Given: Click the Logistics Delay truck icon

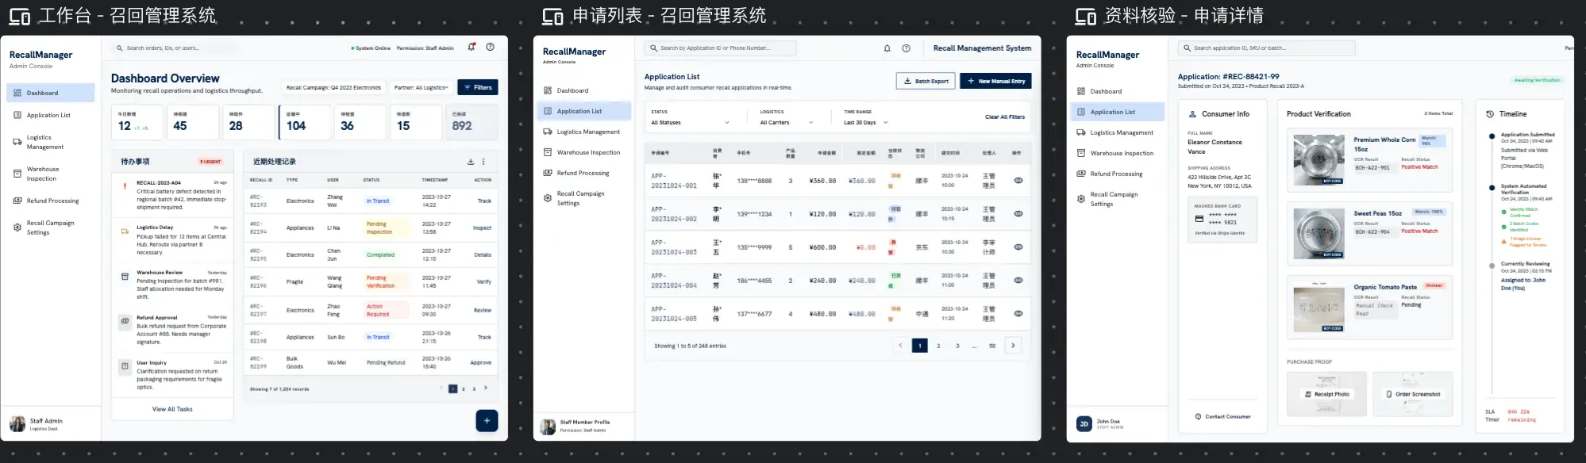Looking at the screenshot, I should pos(125,231).
